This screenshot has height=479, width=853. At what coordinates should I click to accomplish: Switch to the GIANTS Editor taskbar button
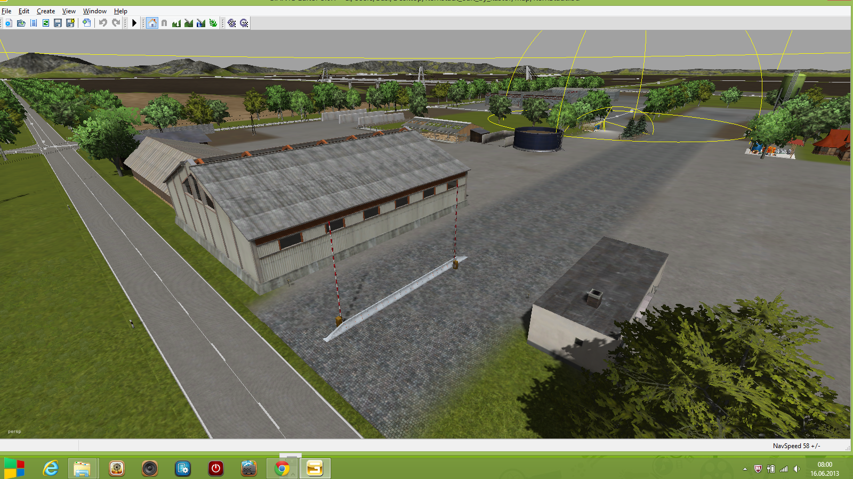(315, 469)
